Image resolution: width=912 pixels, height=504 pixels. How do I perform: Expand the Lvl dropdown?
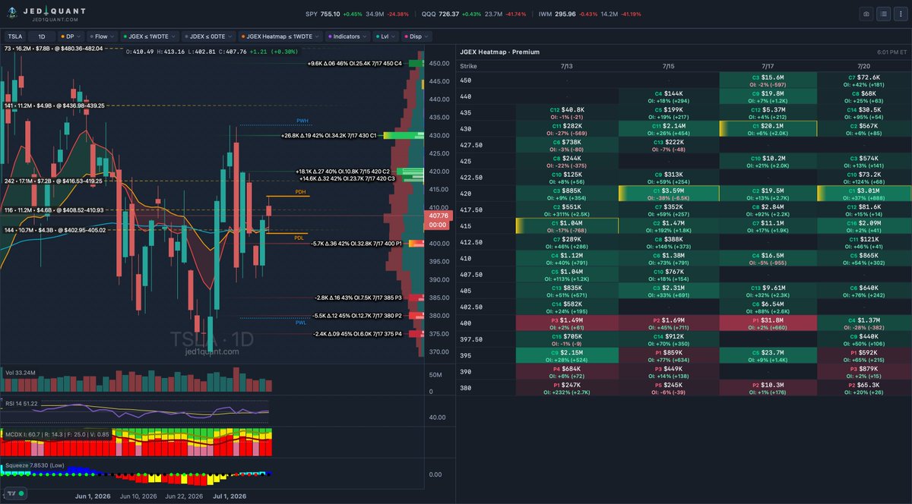click(387, 36)
